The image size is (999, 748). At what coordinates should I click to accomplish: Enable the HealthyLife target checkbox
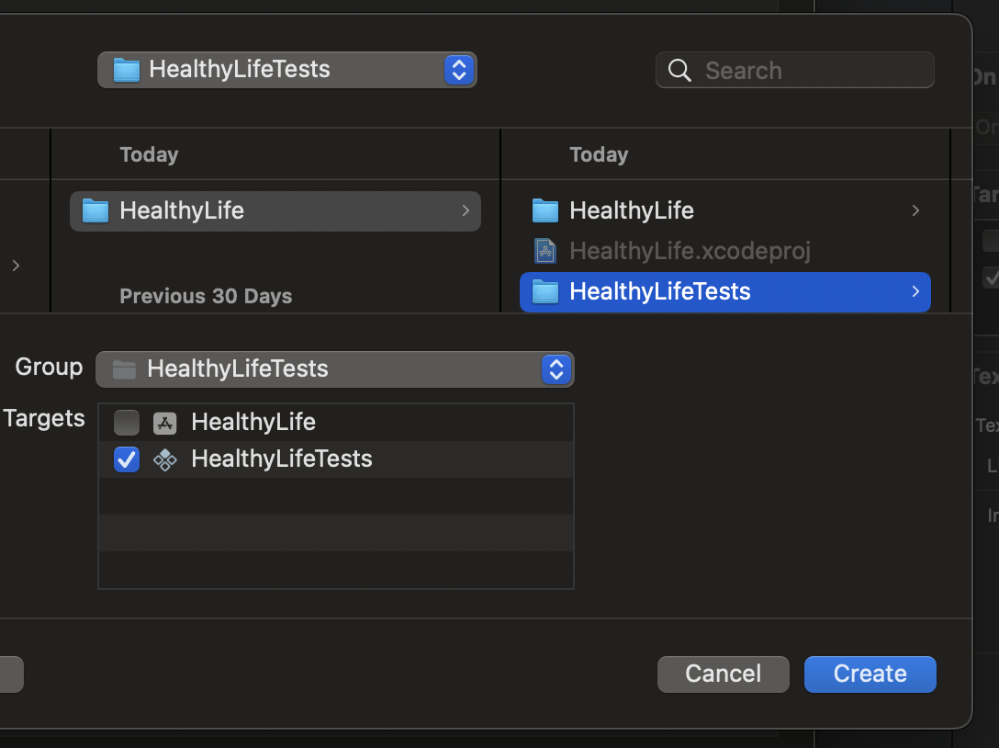click(126, 422)
